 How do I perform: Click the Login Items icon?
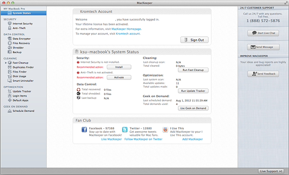coord(10,96)
